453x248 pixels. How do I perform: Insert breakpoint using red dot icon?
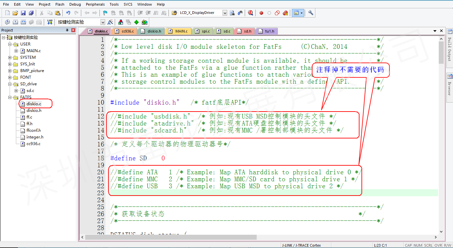click(261, 13)
